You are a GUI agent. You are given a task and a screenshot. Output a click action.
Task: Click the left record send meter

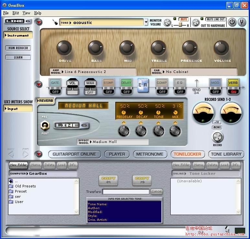pos(203,113)
